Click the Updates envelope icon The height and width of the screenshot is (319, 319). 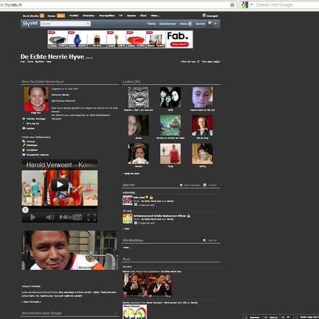pyautogui.click(x=24, y=128)
